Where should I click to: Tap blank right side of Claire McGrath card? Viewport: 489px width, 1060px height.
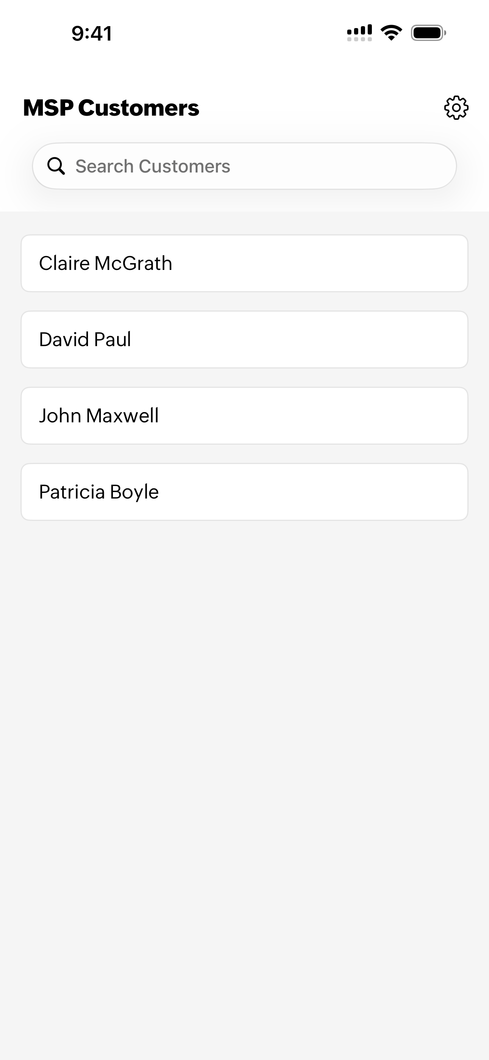(370, 263)
